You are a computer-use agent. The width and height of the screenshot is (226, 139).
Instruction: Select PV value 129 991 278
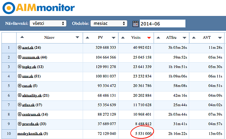click(x=106, y=67)
